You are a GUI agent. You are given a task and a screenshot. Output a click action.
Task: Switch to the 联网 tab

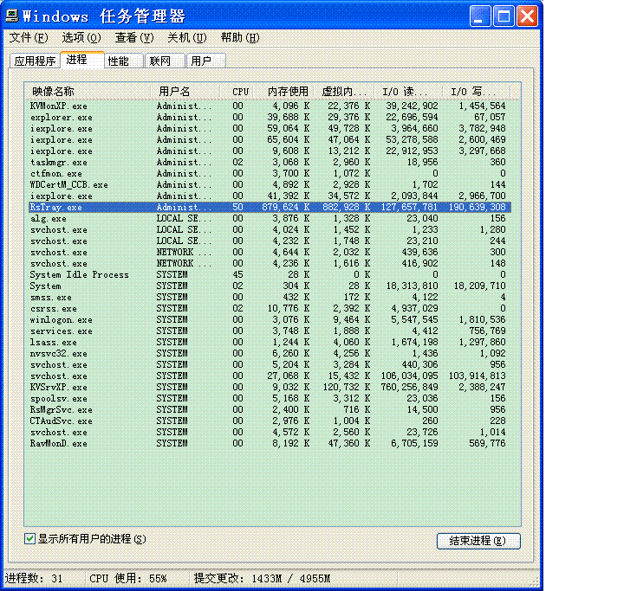click(166, 61)
